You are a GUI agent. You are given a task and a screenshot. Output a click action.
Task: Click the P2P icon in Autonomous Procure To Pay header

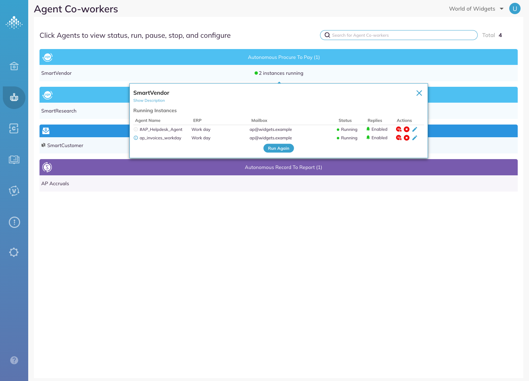click(47, 57)
